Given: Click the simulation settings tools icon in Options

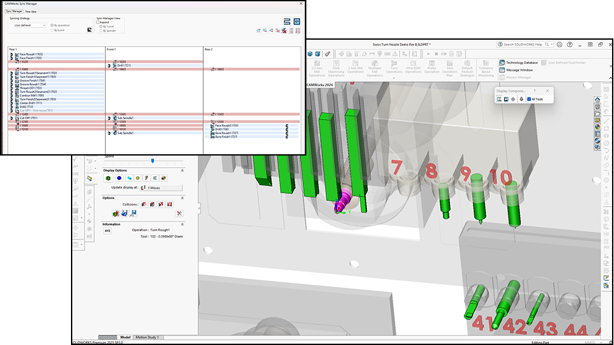Looking at the screenshot, I should (x=180, y=213).
